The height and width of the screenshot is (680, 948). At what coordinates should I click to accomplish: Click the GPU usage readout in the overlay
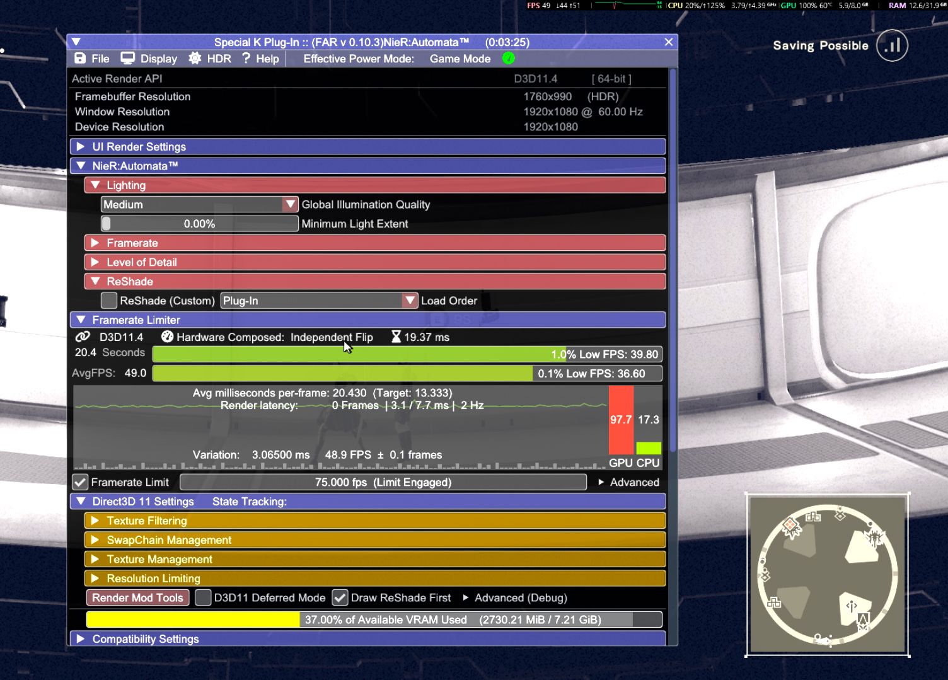click(807, 6)
